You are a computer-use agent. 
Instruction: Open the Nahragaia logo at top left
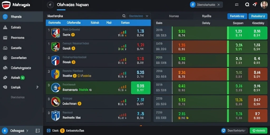[6, 5]
